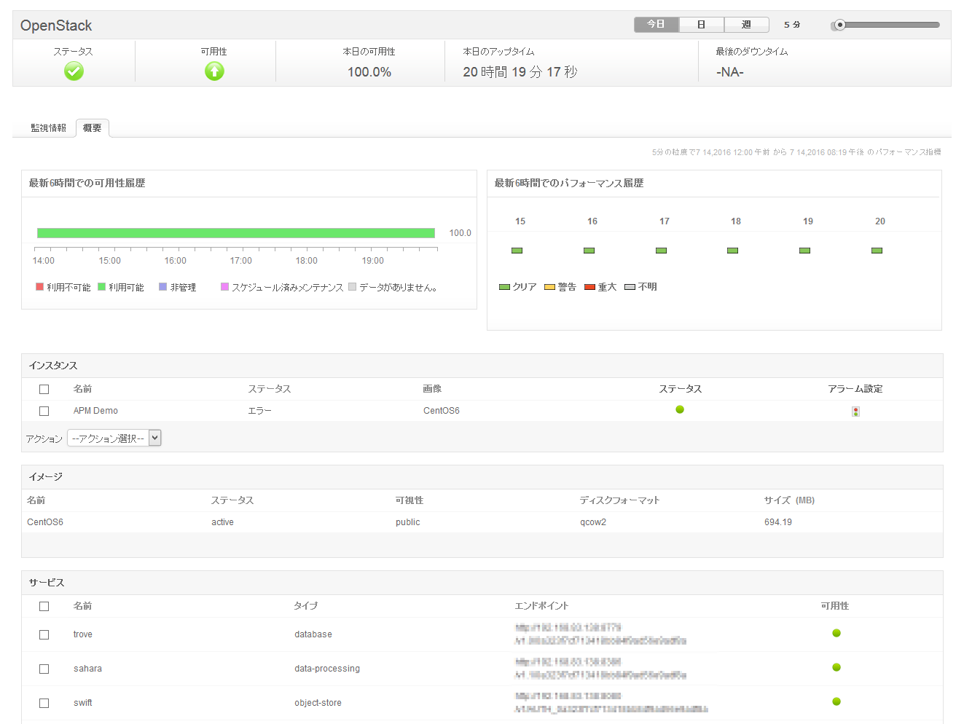
Task: Tick the trove service checkbox
Action: (44, 634)
